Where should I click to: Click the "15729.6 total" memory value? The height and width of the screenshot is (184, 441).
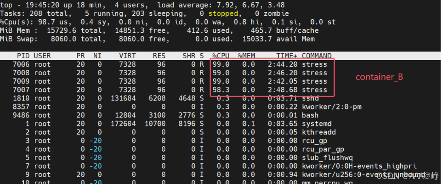pos(72,30)
